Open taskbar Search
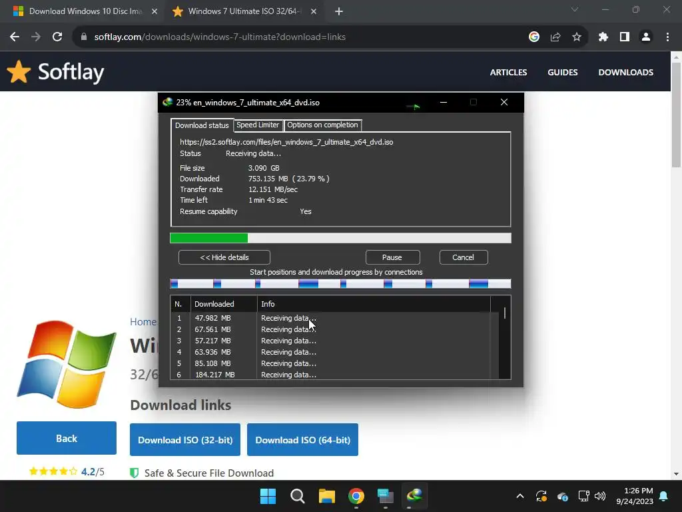The height and width of the screenshot is (512, 682). pyautogui.click(x=298, y=496)
